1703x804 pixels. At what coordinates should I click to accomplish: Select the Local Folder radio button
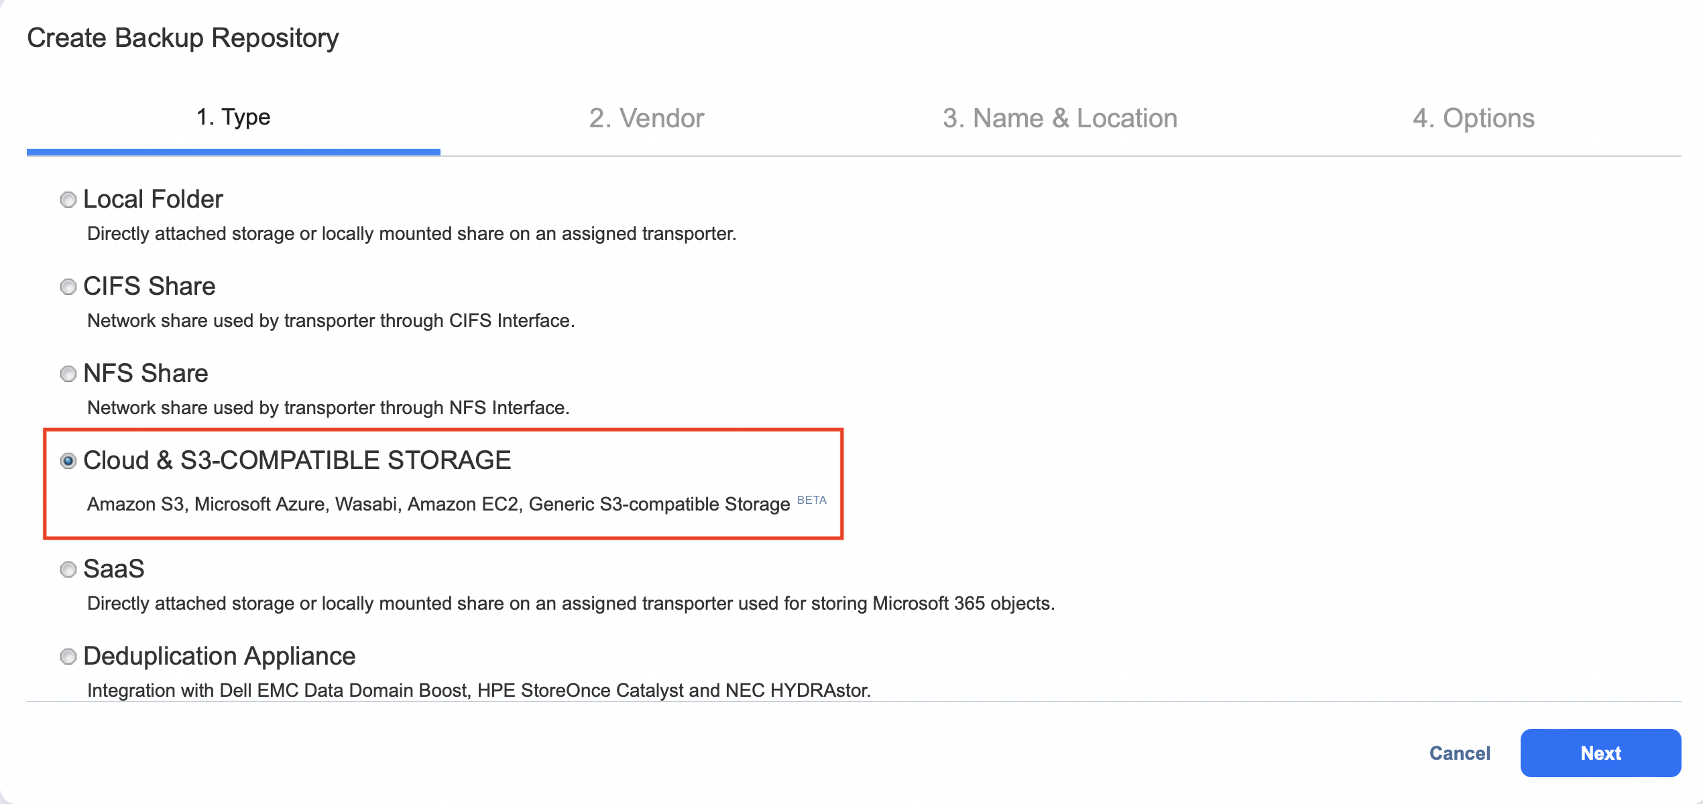click(68, 200)
